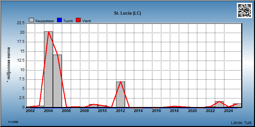The image size is (255, 127).
Task: Click the 2004 trade balance bar
Action: pyautogui.click(x=48, y=69)
